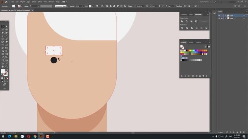Click Unite in Pathfinder shape modes
Viewport: 248px width, 139px height.
pos(182,22)
